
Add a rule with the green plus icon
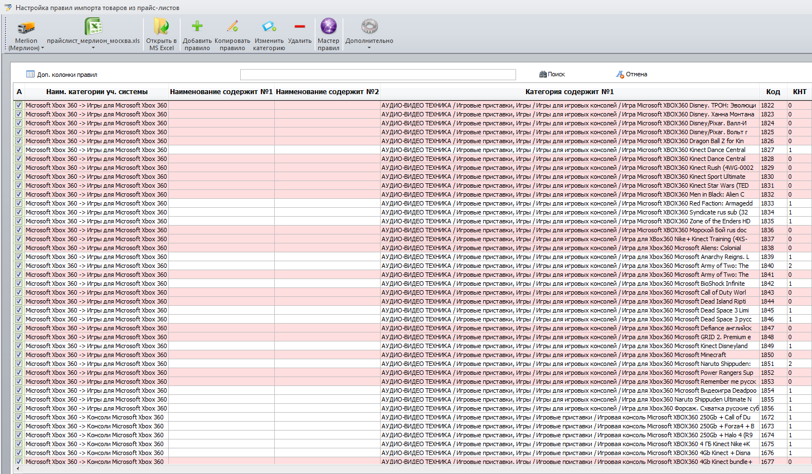[x=197, y=26]
